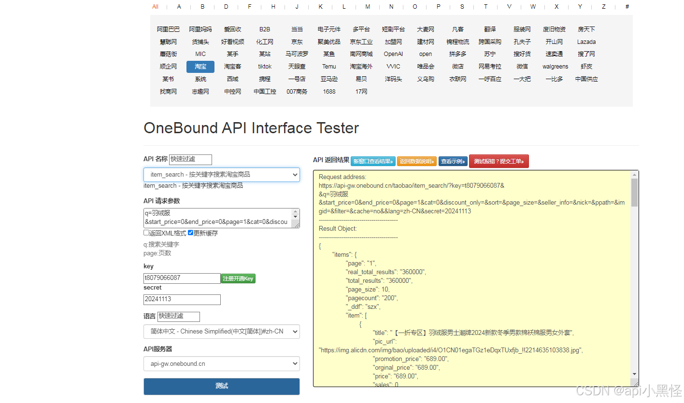Open the VVIC platform link
The width and height of the screenshot is (684, 403).
393,67
